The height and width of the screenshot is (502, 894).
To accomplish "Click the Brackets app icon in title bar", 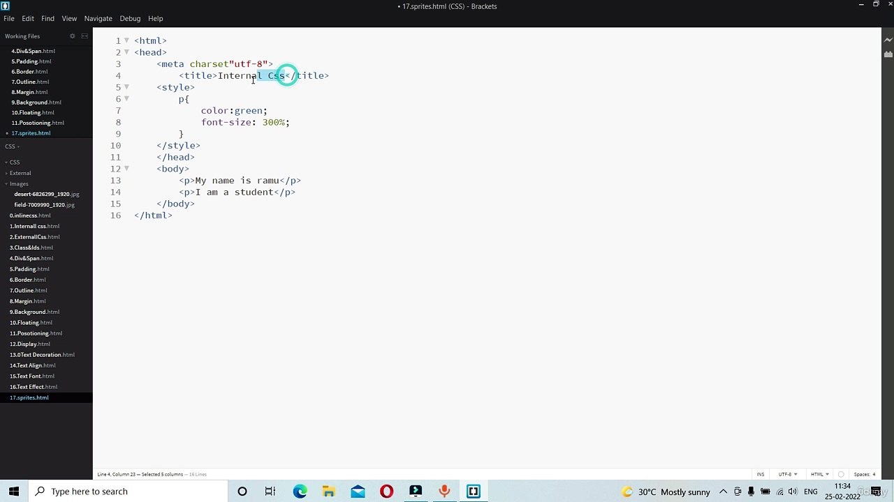I will pos(5,6).
